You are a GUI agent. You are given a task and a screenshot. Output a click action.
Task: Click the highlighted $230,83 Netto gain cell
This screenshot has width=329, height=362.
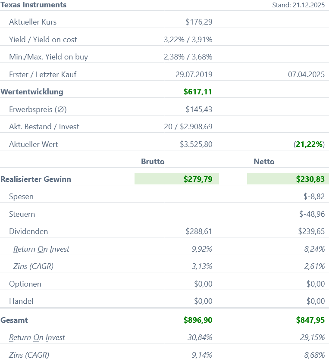[310, 179]
